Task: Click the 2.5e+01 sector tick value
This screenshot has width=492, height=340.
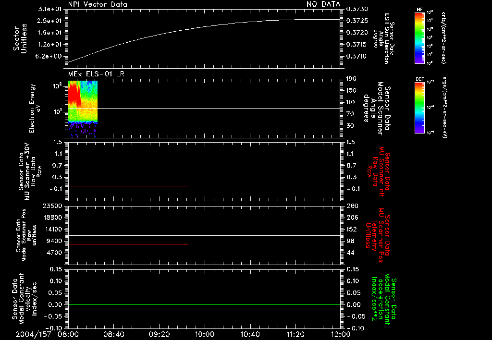Action: pos(49,21)
